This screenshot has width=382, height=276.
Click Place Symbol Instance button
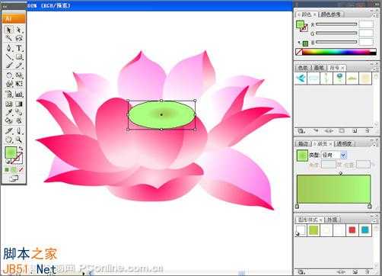[x=316, y=131]
